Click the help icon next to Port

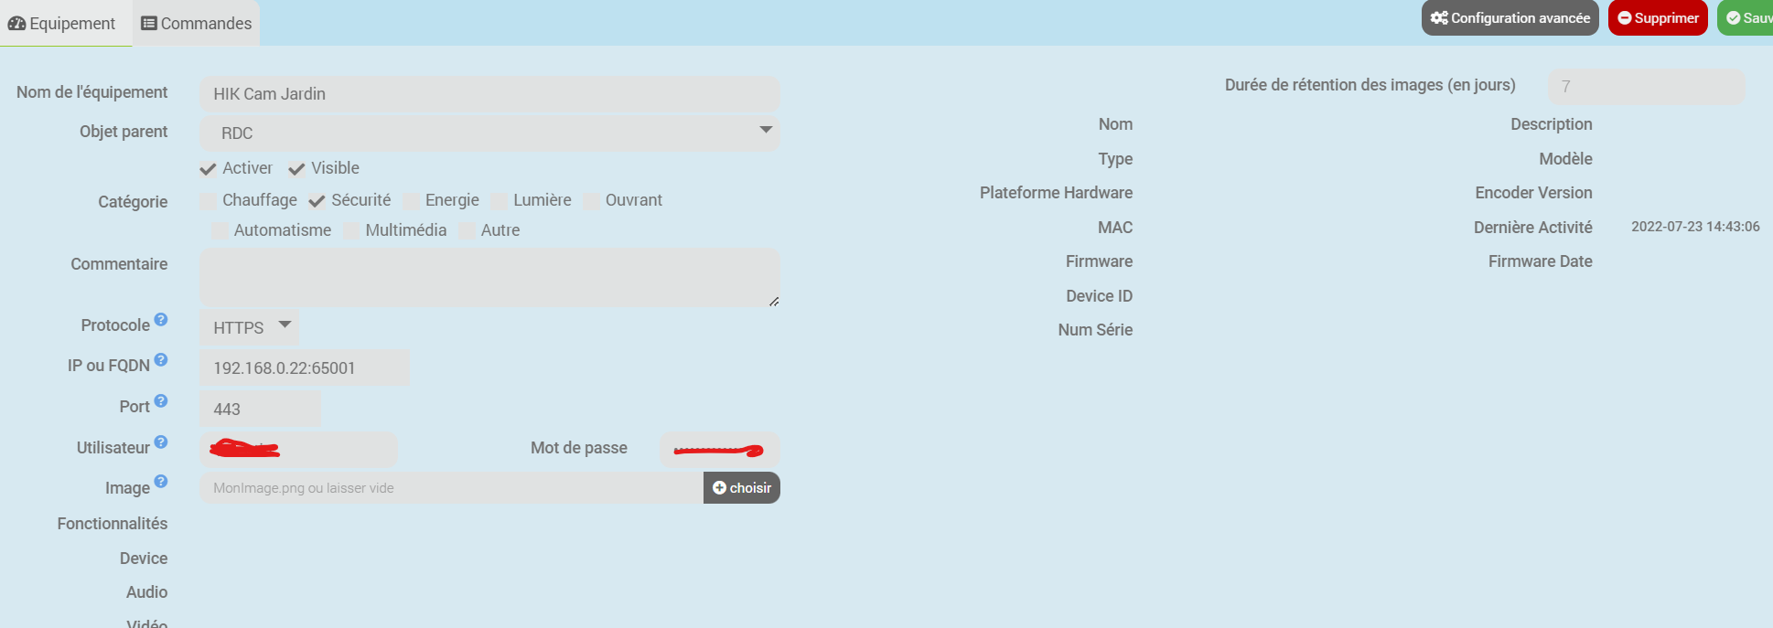161,400
